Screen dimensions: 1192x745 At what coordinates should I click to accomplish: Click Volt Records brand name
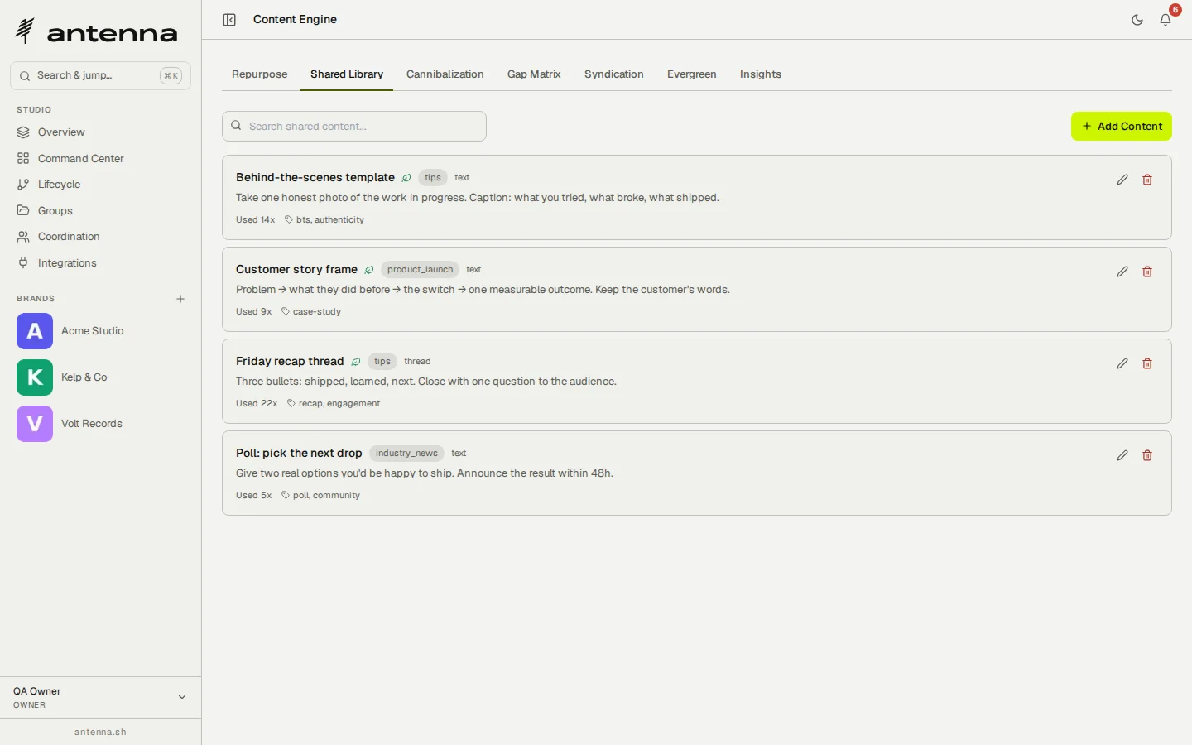click(92, 424)
